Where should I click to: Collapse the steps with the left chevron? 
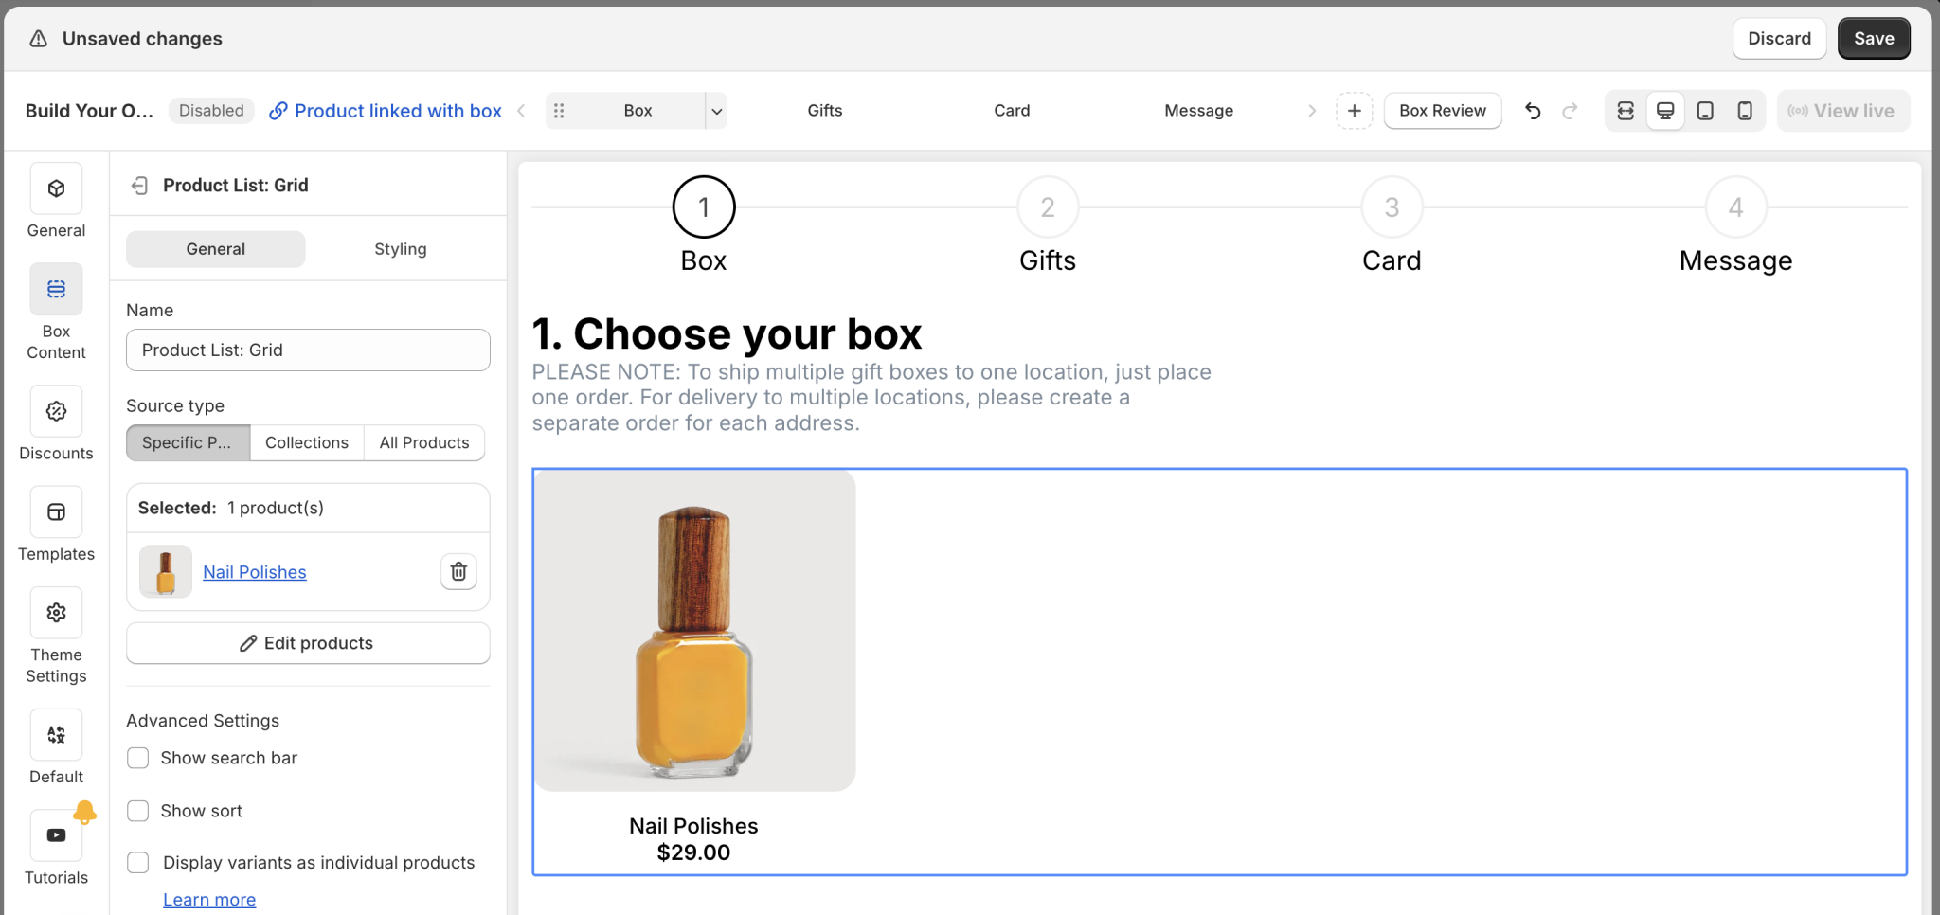[522, 111]
